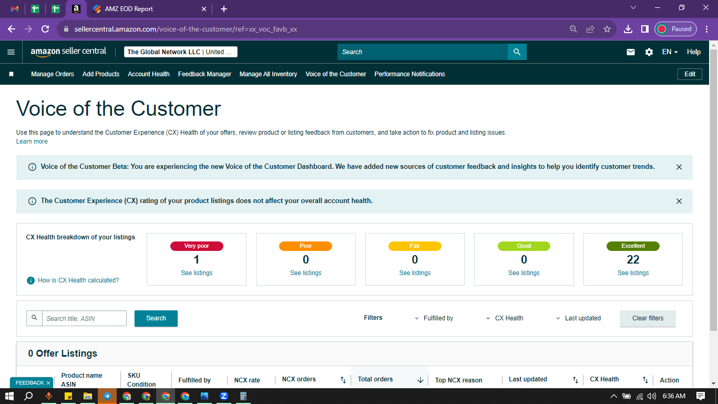Screen dimensions: 718x404
Task: Open the Seller Central hamburger menu
Action: (11, 52)
